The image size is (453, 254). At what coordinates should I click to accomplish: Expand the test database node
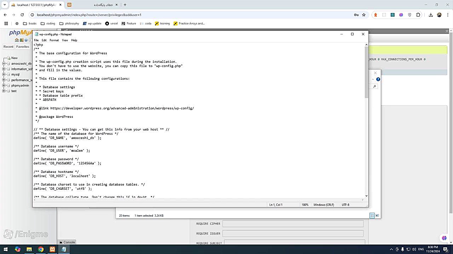click(x=4, y=91)
